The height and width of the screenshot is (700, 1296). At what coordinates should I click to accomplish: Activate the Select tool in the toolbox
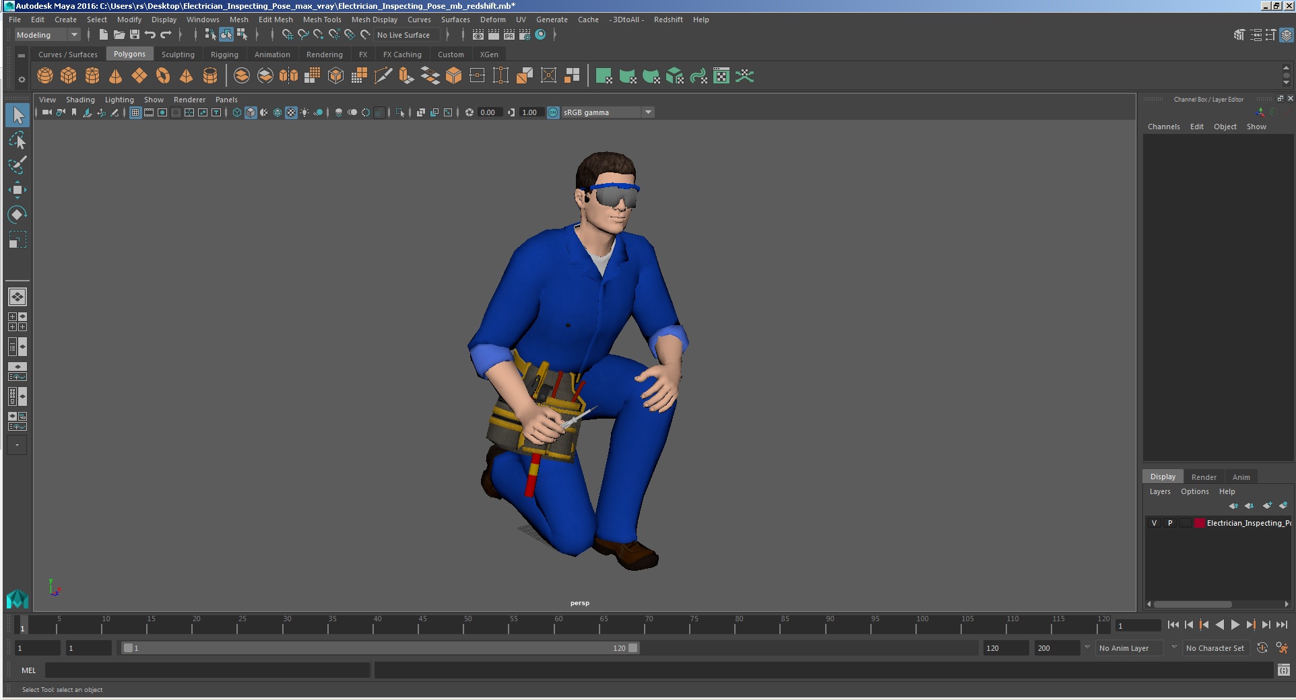coord(18,115)
